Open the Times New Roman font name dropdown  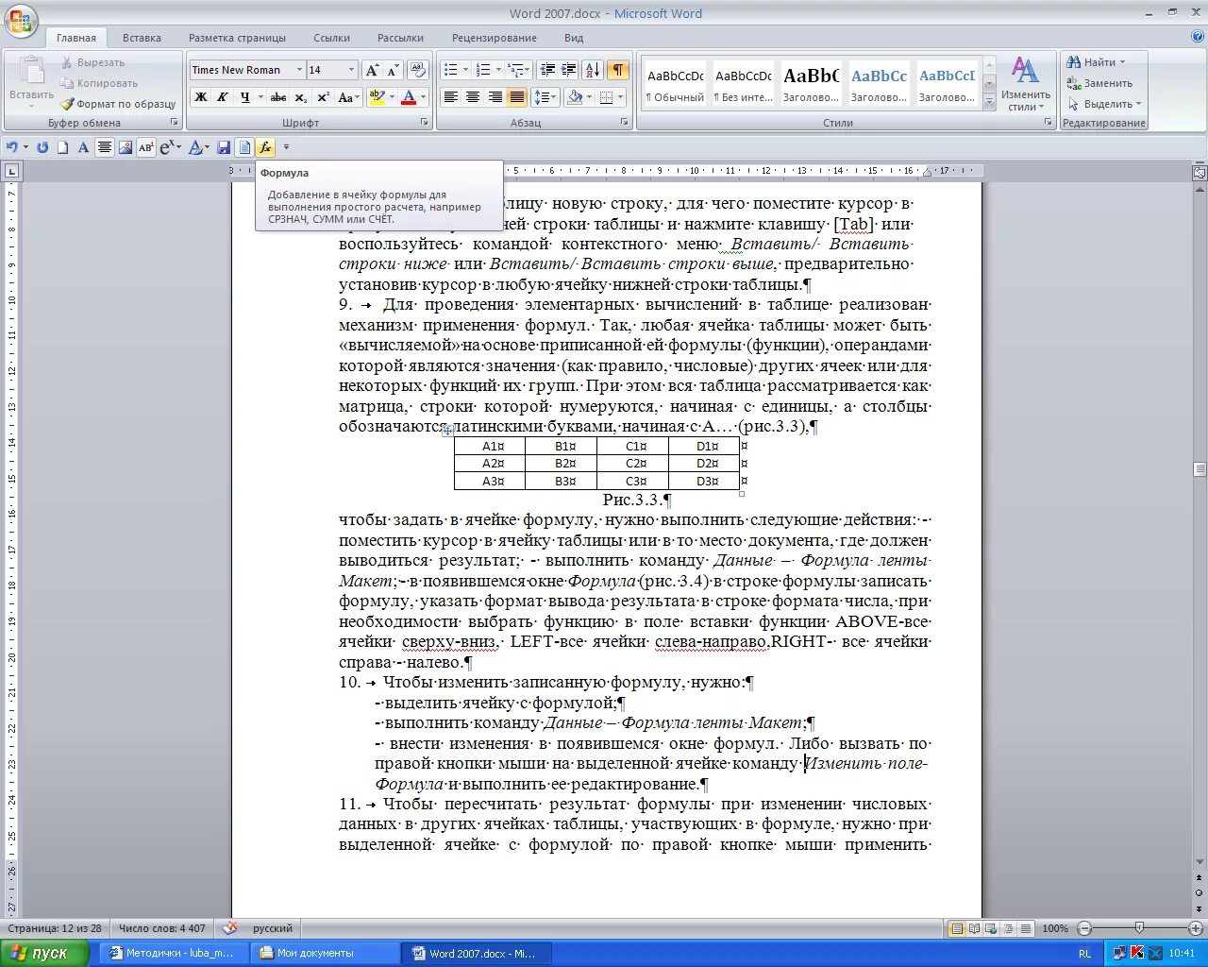299,70
